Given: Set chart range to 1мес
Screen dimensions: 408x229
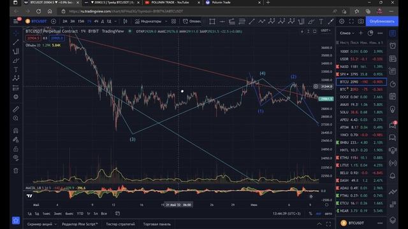Looking at the screenshot, I should [x=47, y=214].
